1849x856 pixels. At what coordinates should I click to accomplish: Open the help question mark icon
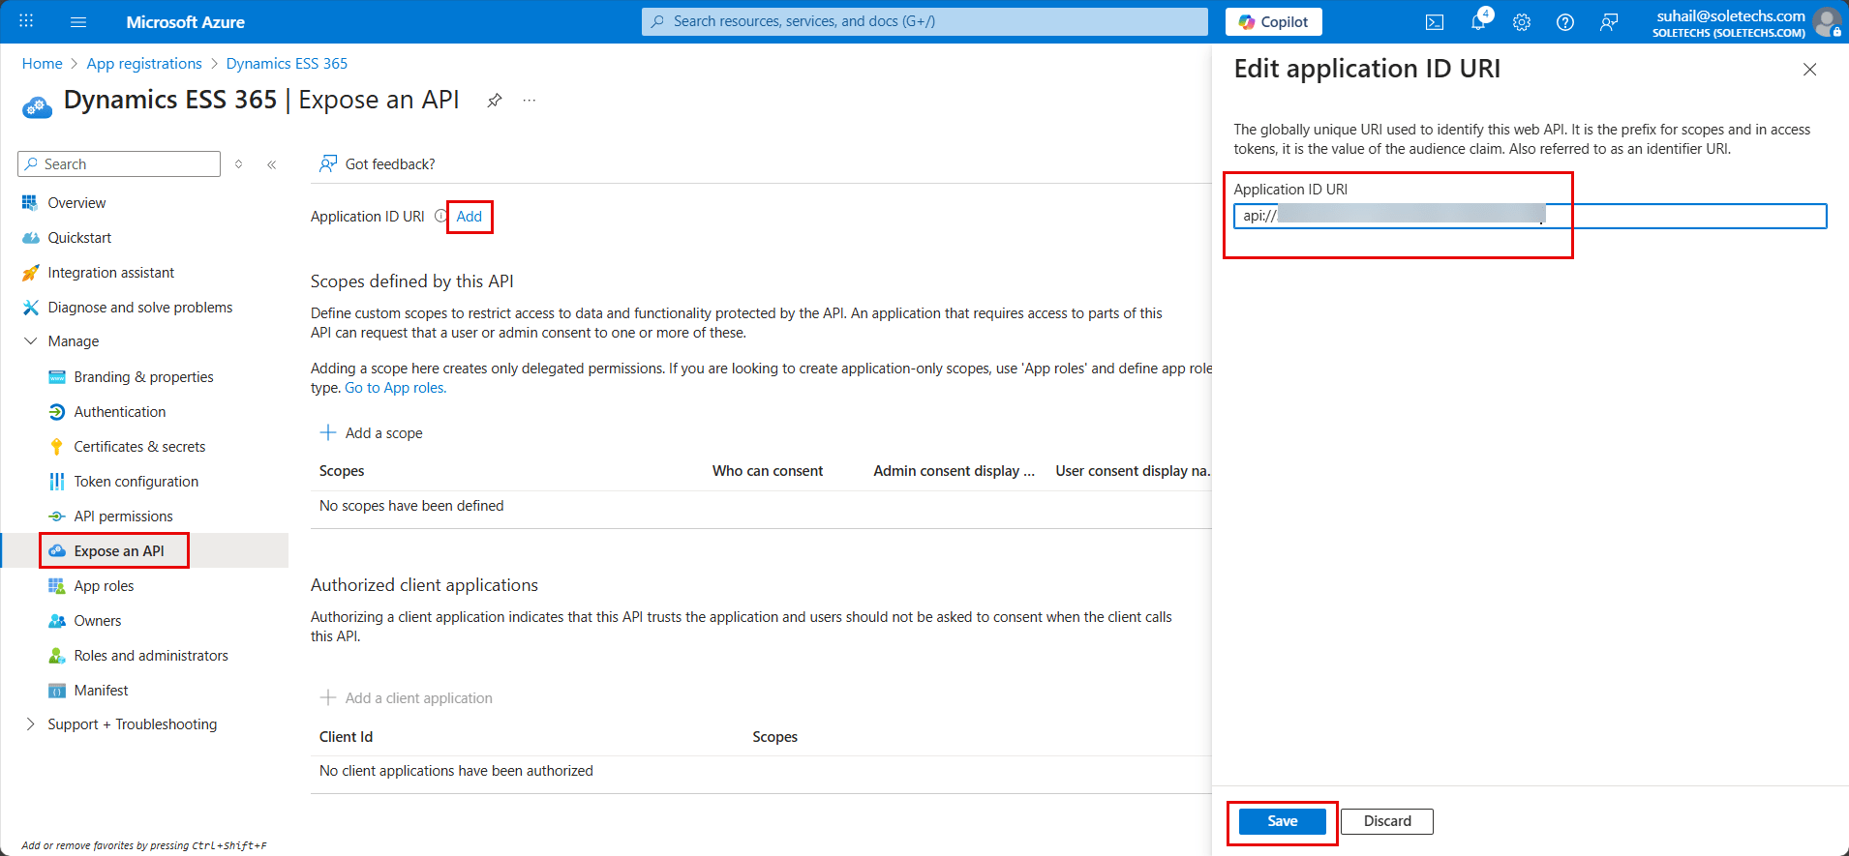pyautogui.click(x=1565, y=22)
